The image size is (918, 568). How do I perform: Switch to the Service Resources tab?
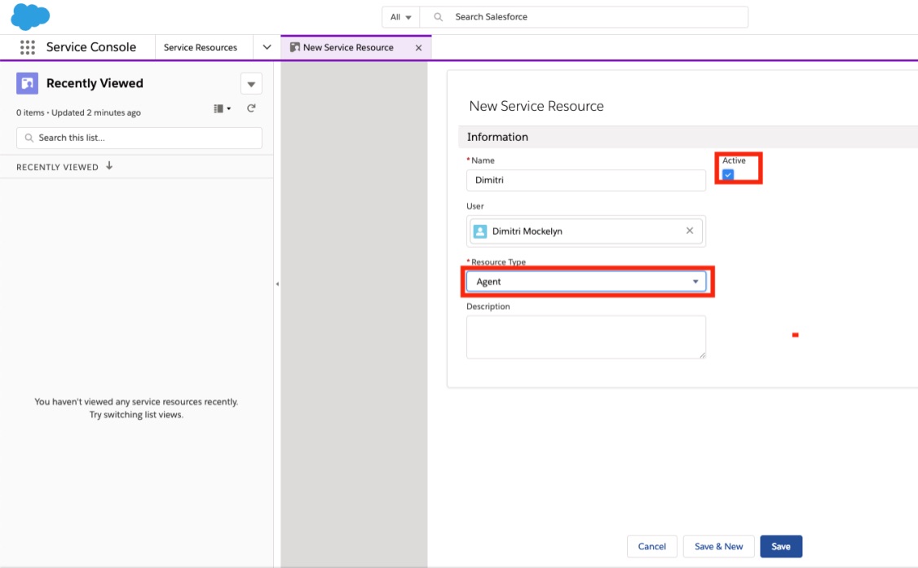(x=201, y=47)
